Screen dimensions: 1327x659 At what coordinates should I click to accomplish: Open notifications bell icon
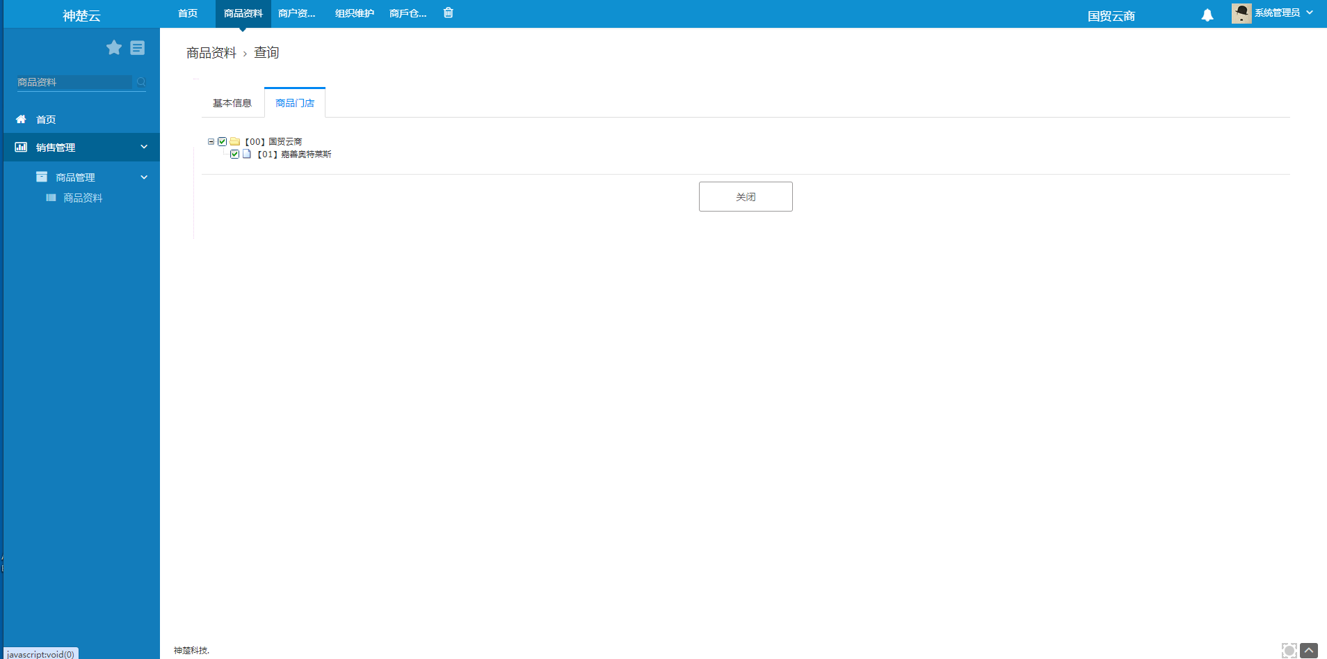[x=1207, y=15]
